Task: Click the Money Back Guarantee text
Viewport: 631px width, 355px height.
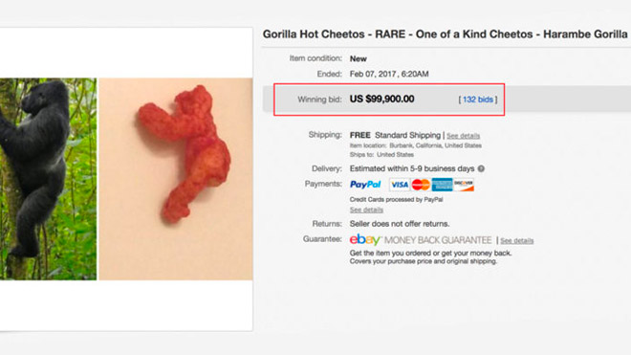Action: coord(438,240)
